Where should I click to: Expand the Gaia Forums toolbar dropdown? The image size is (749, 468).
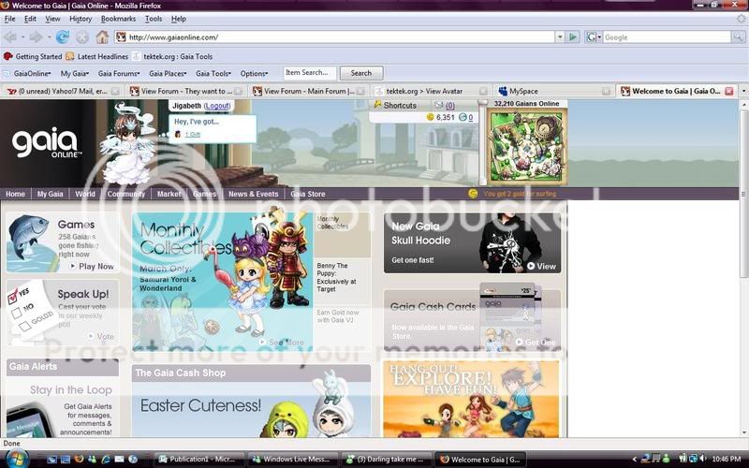tap(119, 73)
